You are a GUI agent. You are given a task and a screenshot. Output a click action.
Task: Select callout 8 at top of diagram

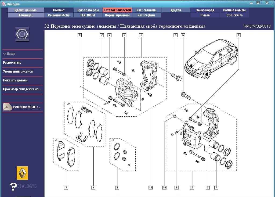(79, 35)
